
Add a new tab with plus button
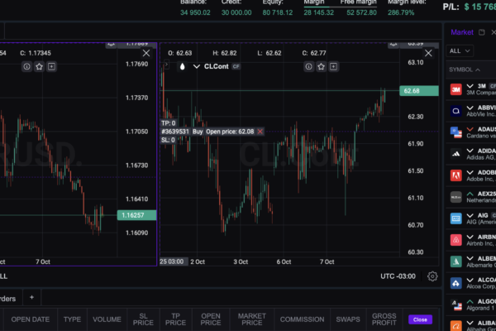[31, 297]
